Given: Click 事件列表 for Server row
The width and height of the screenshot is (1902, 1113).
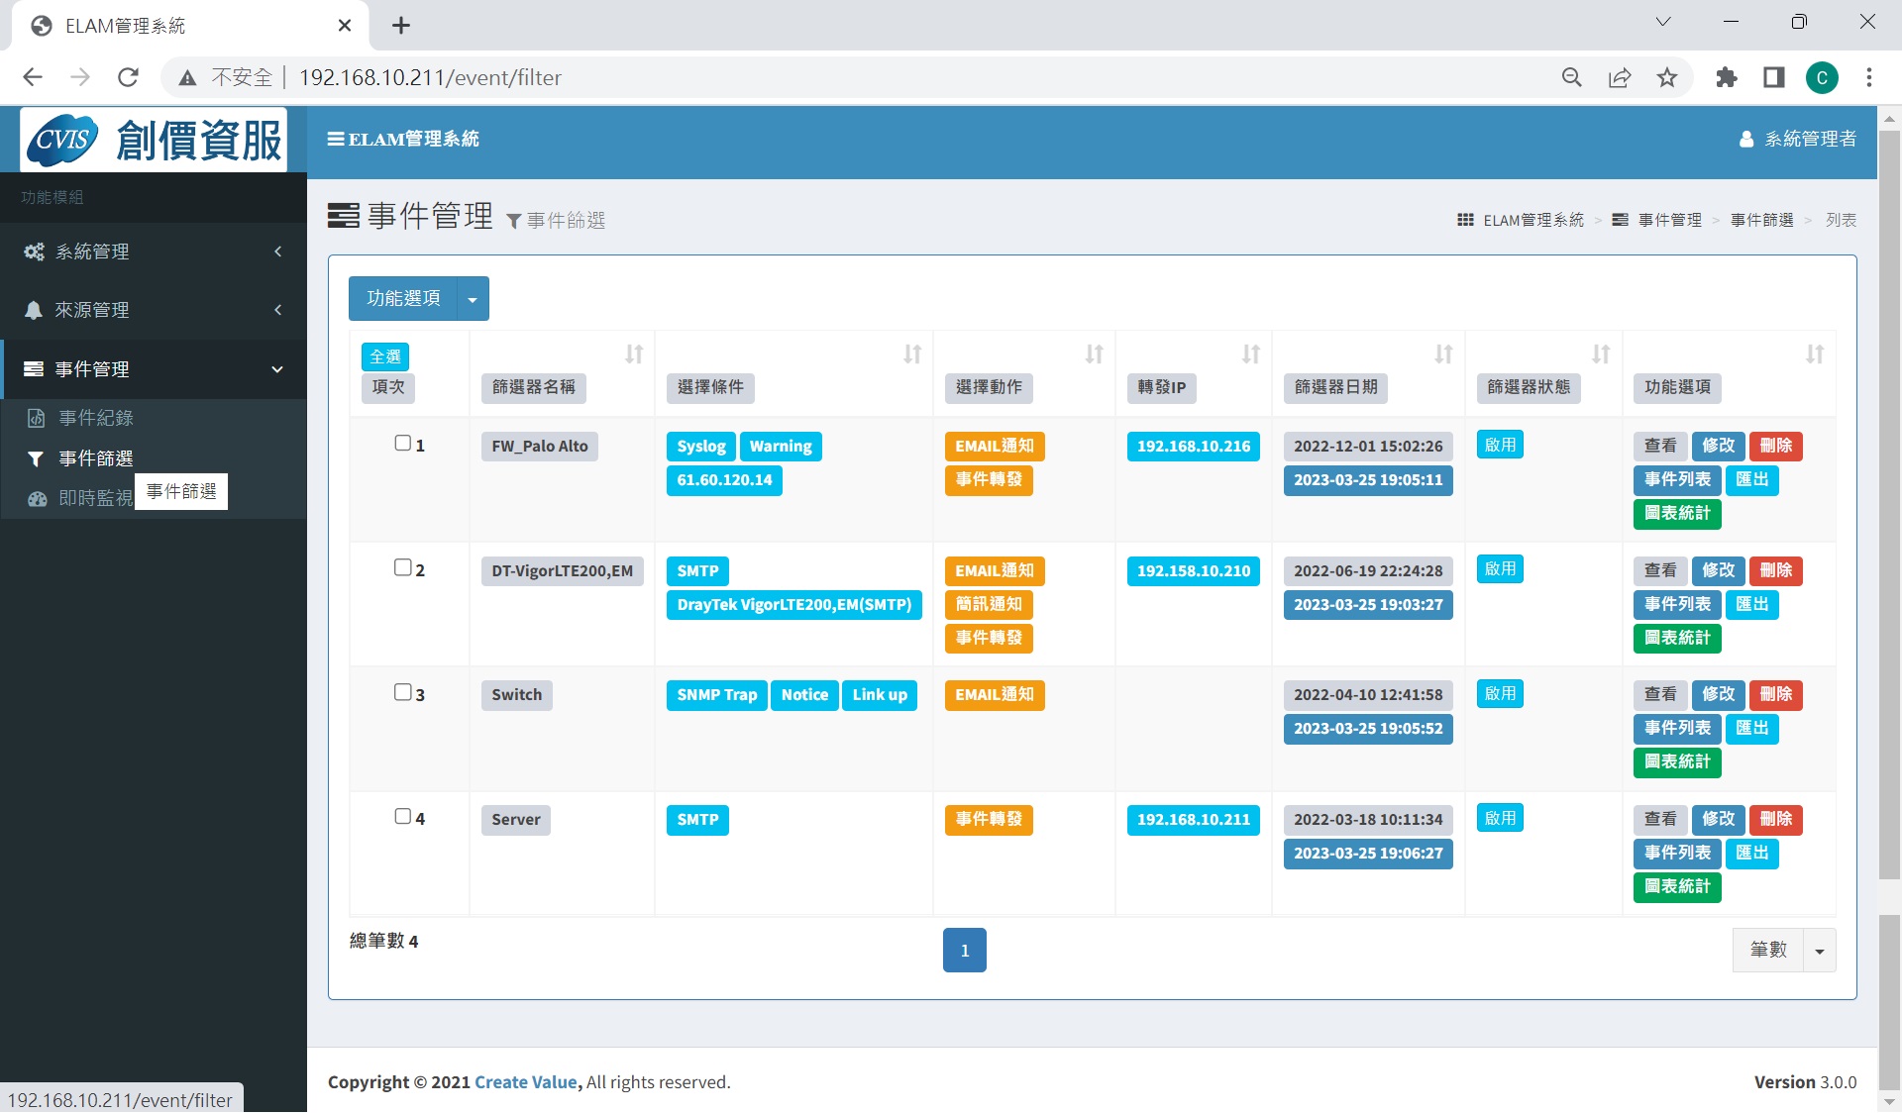Looking at the screenshot, I should pos(1677,854).
